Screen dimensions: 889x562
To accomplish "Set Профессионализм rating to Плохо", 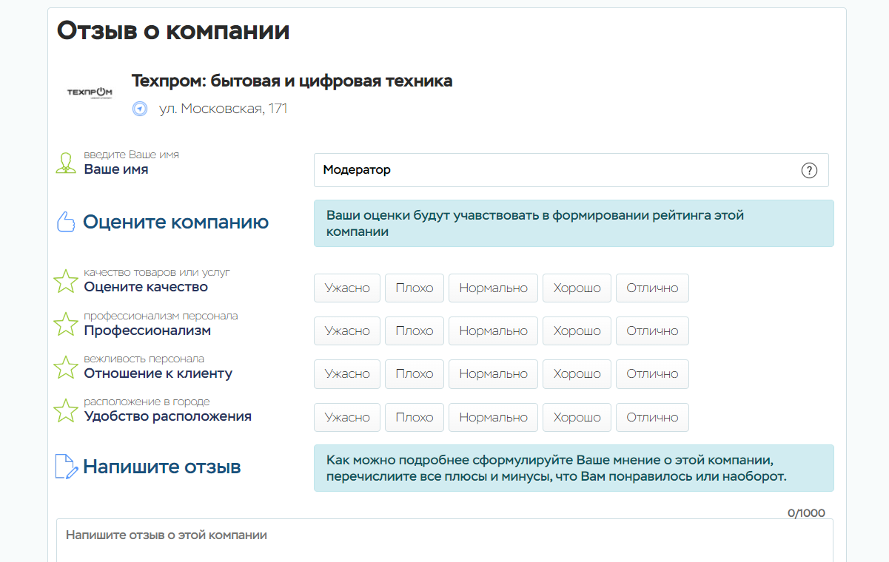I will click(x=415, y=331).
